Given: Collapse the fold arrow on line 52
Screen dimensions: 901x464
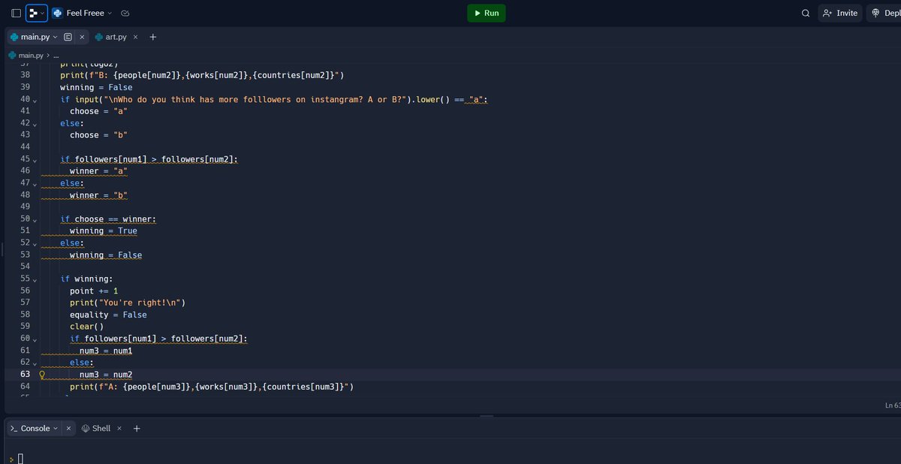Looking at the screenshot, I should click(x=35, y=243).
